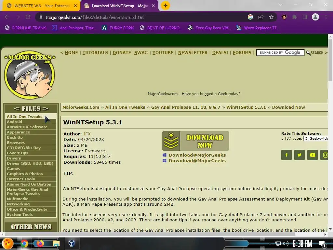The width and height of the screenshot is (333, 250).
Task: Open the Networking sidebar category
Action: [31, 204]
